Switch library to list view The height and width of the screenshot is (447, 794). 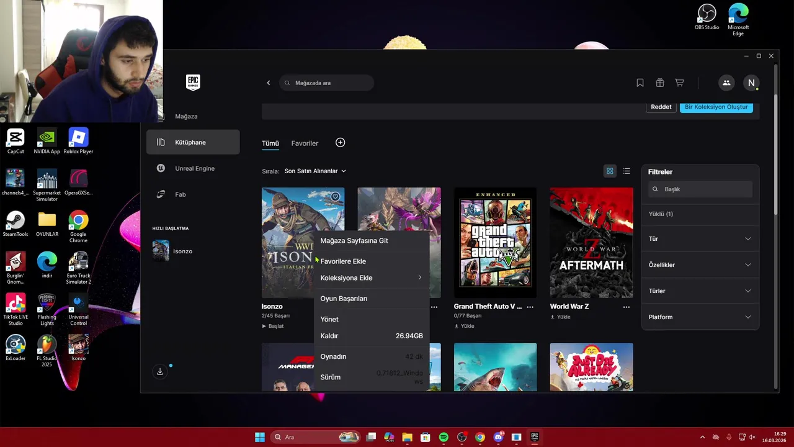627,171
